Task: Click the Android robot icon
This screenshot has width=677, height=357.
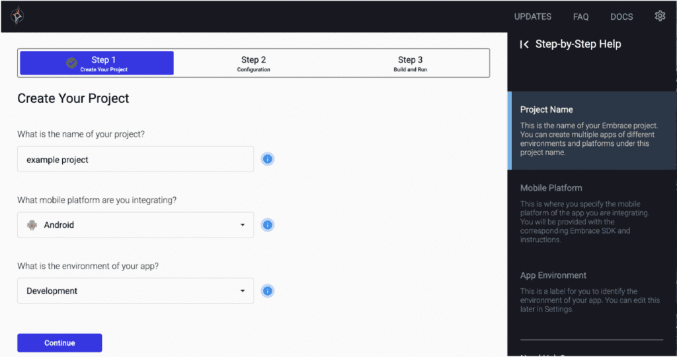Action: point(32,225)
